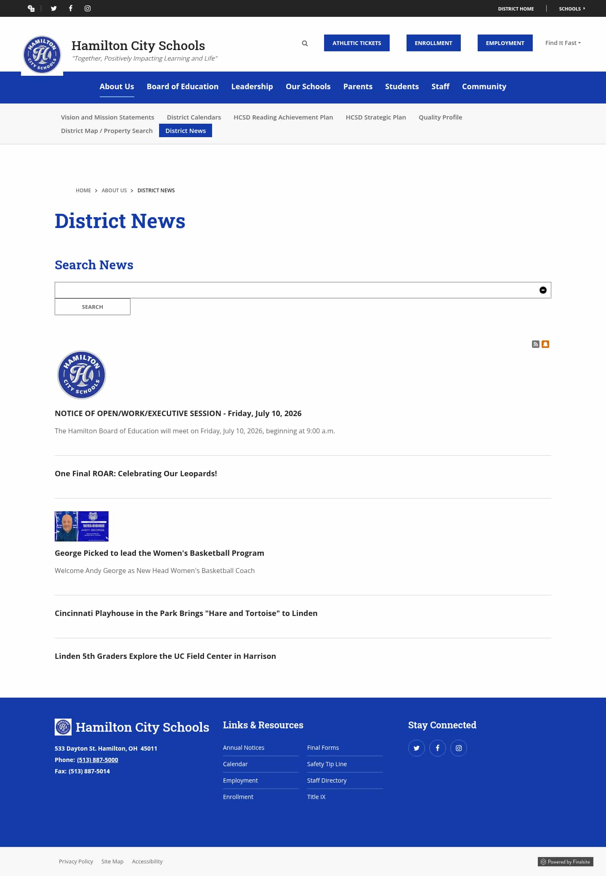Click the Search button under news field
Viewport: 606px width, 876px height.
[x=93, y=307]
